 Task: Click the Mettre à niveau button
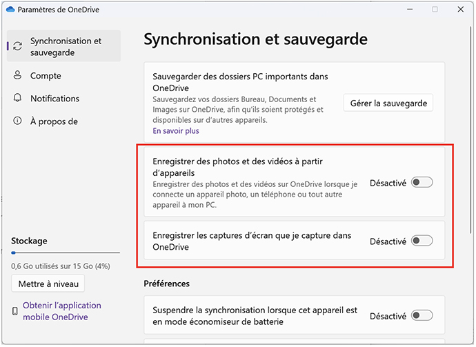[x=48, y=284]
